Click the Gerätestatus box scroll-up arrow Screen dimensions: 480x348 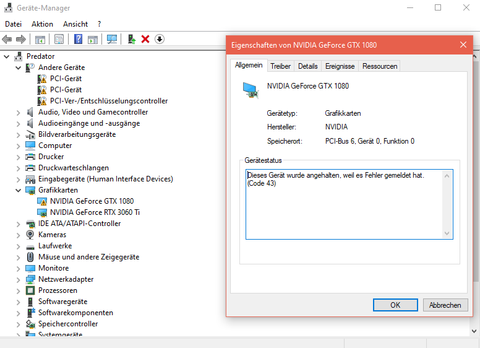(447, 176)
